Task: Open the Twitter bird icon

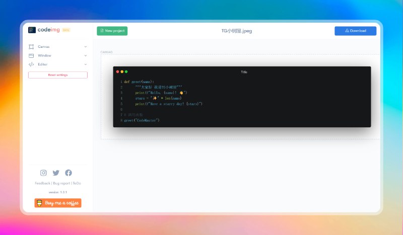Action: (x=56, y=173)
